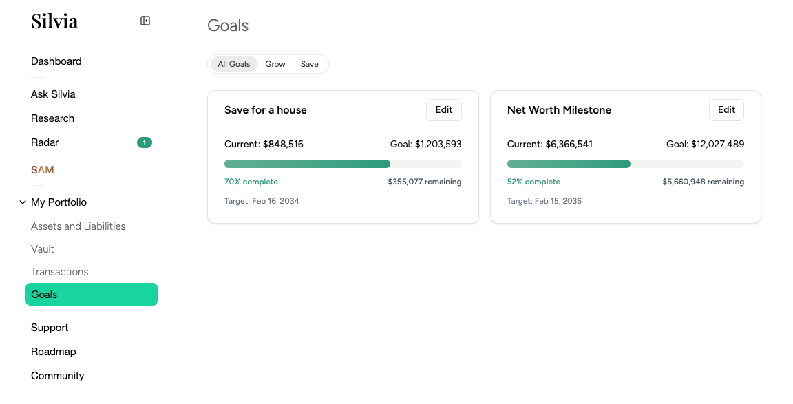Click Target: Feb 15, 2036 date
The width and height of the screenshot is (793, 404).
[544, 201]
